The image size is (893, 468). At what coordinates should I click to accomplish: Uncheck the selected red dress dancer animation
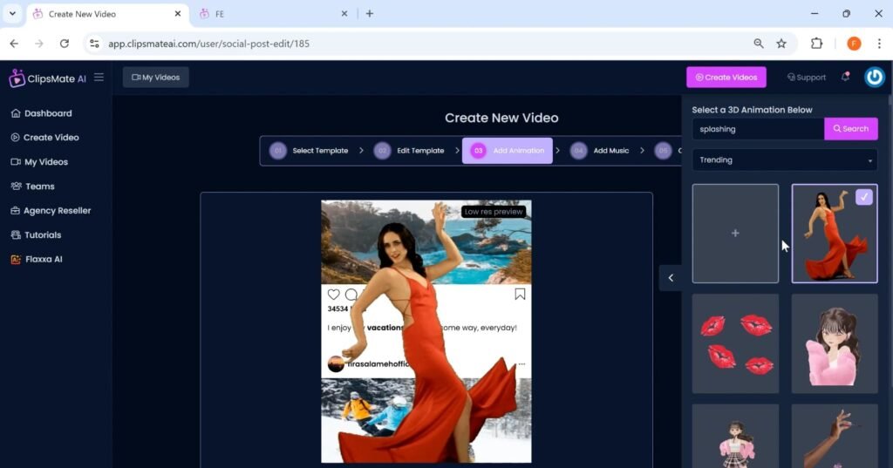[x=863, y=197]
